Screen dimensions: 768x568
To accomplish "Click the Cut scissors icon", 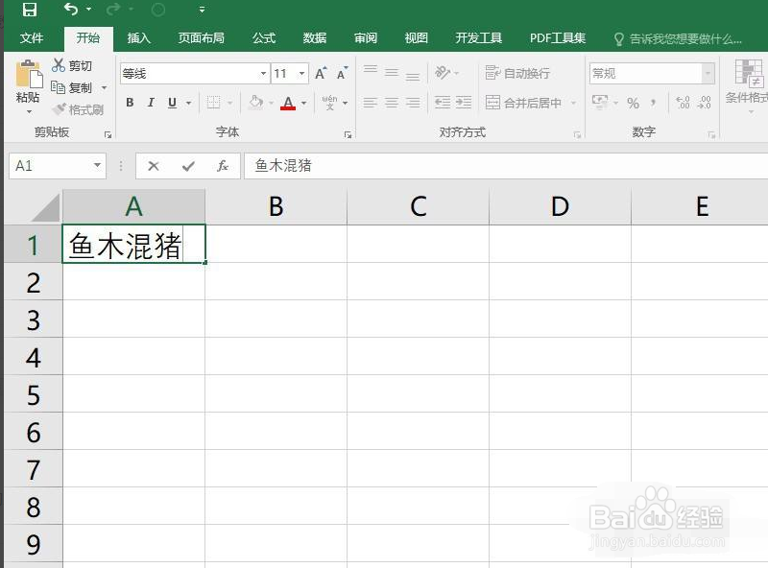I will pos(59,65).
